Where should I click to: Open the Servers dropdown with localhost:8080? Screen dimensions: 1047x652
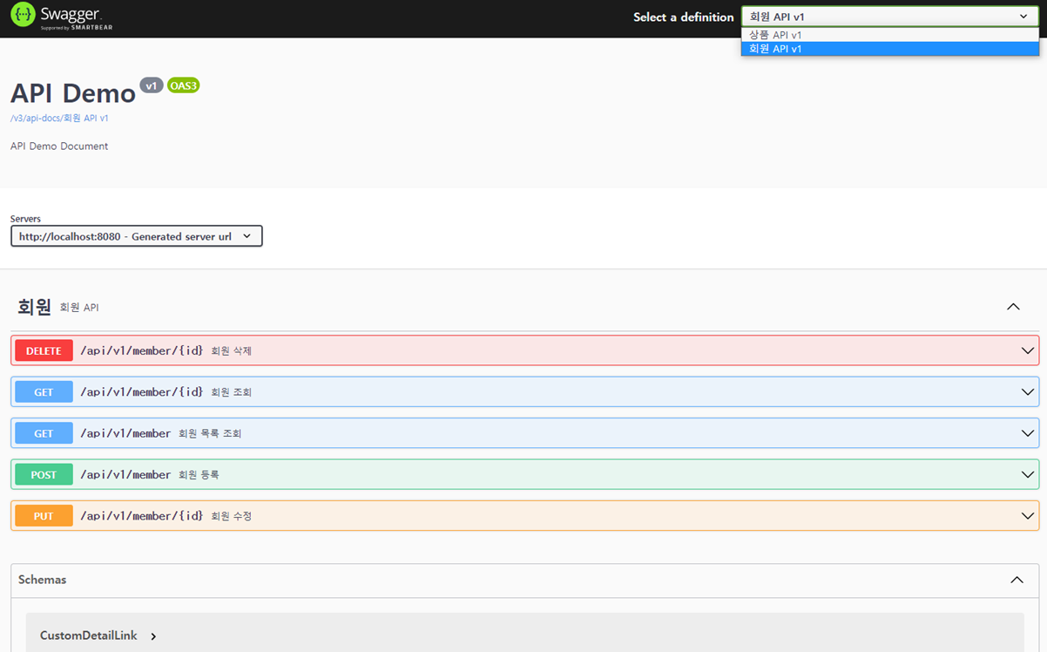pyautogui.click(x=136, y=236)
